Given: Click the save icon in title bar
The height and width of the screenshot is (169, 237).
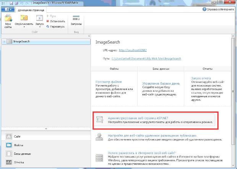Looking at the screenshot, I should [11, 3].
